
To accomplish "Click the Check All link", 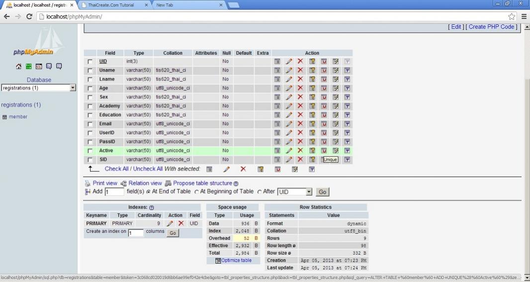I will click(x=117, y=168).
